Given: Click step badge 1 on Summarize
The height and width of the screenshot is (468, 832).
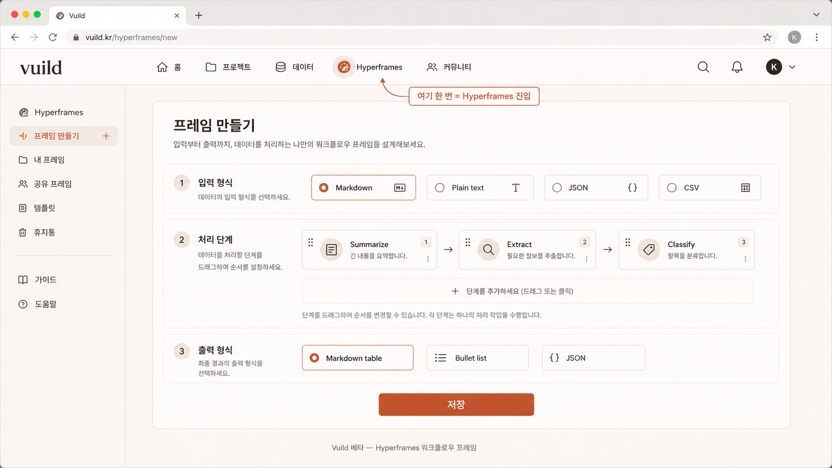Looking at the screenshot, I should pyautogui.click(x=426, y=242).
